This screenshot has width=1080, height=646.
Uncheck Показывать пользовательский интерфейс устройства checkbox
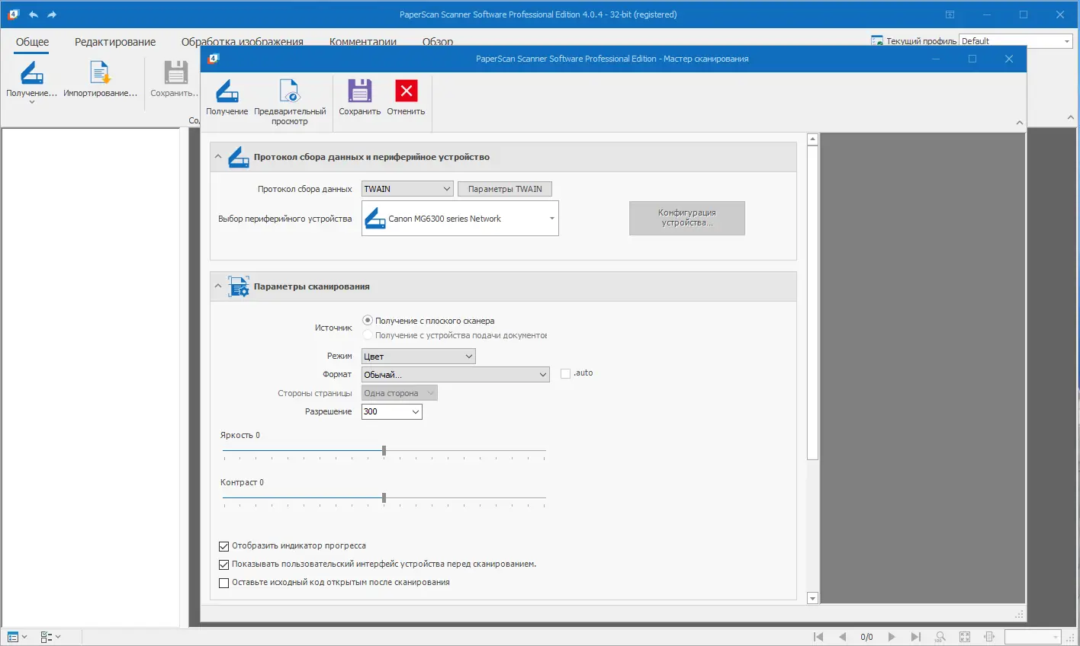[x=224, y=564]
